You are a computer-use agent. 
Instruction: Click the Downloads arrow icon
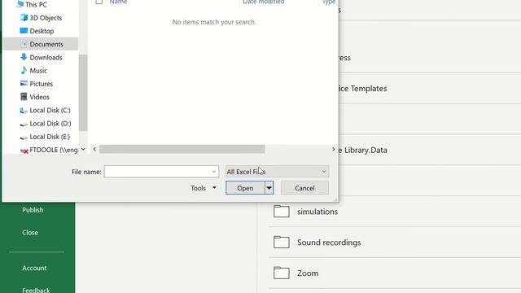[24, 57]
